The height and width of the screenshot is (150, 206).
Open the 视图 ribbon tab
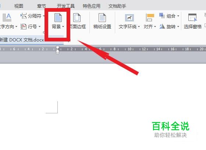point(19,6)
